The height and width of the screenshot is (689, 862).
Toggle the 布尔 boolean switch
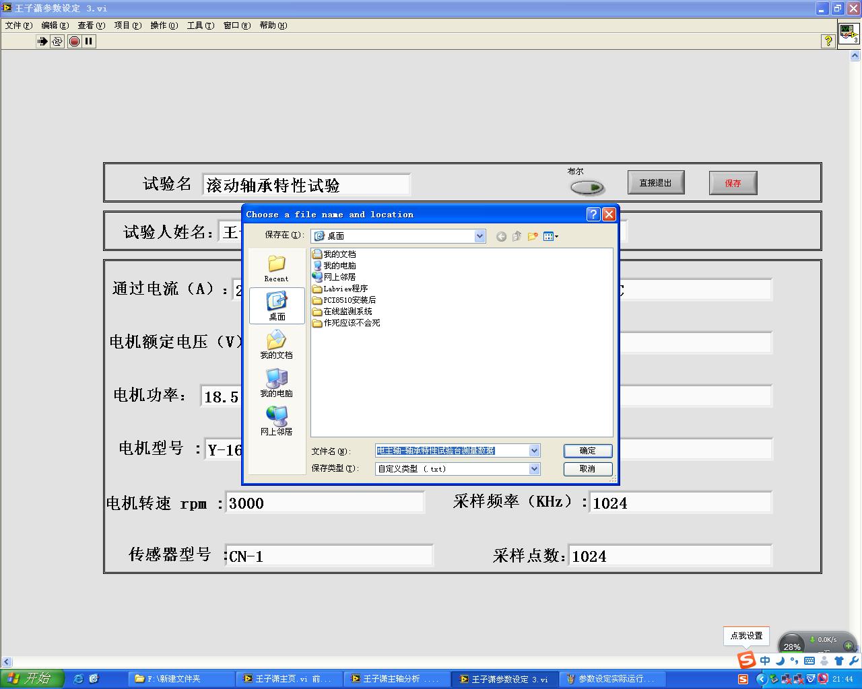pyautogui.click(x=587, y=187)
